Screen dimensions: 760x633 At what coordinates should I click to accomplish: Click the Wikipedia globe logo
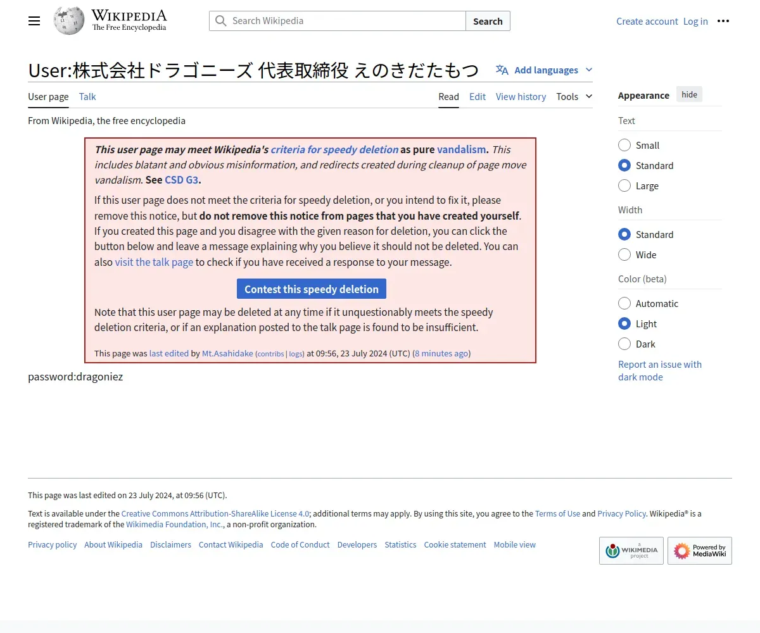tap(69, 21)
